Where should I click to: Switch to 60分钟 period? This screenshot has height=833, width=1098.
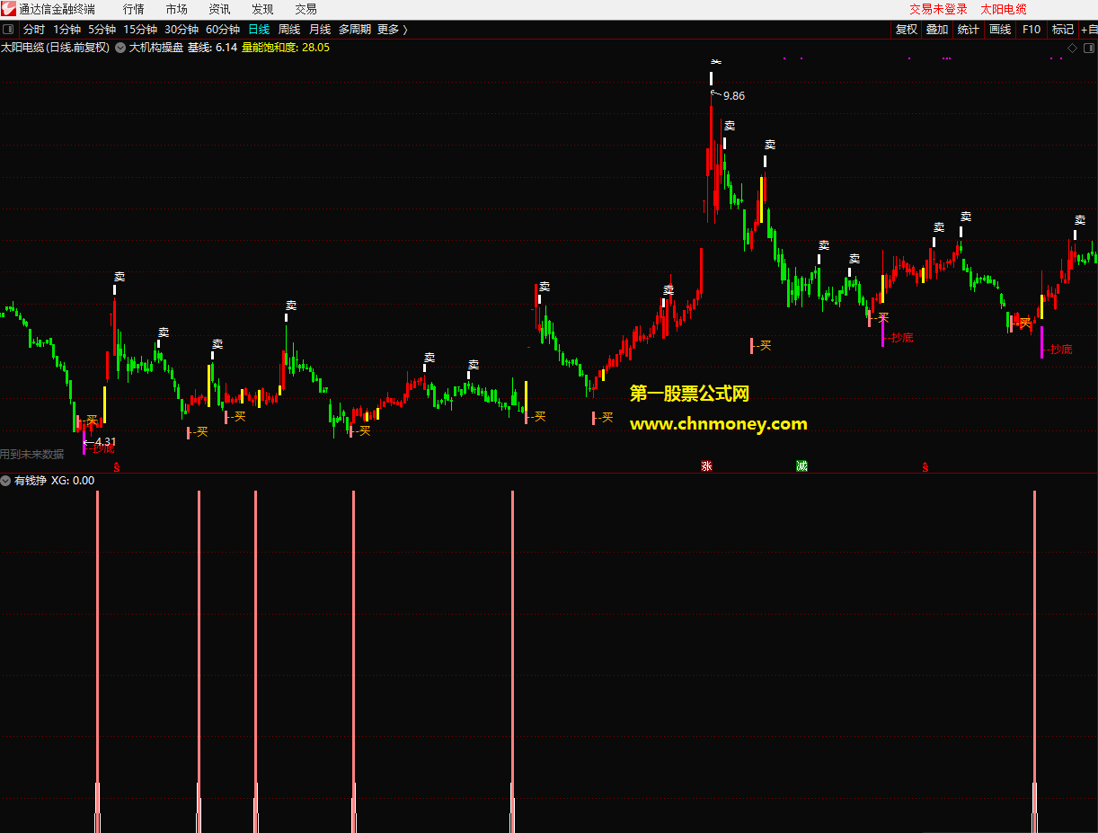tap(223, 30)
